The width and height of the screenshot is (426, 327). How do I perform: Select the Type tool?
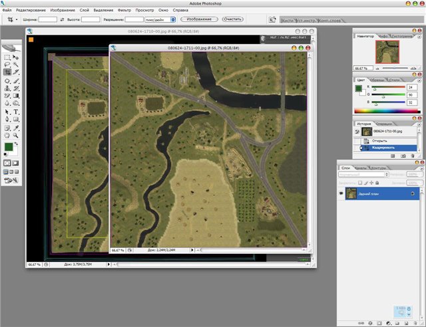tap(16, 112)
